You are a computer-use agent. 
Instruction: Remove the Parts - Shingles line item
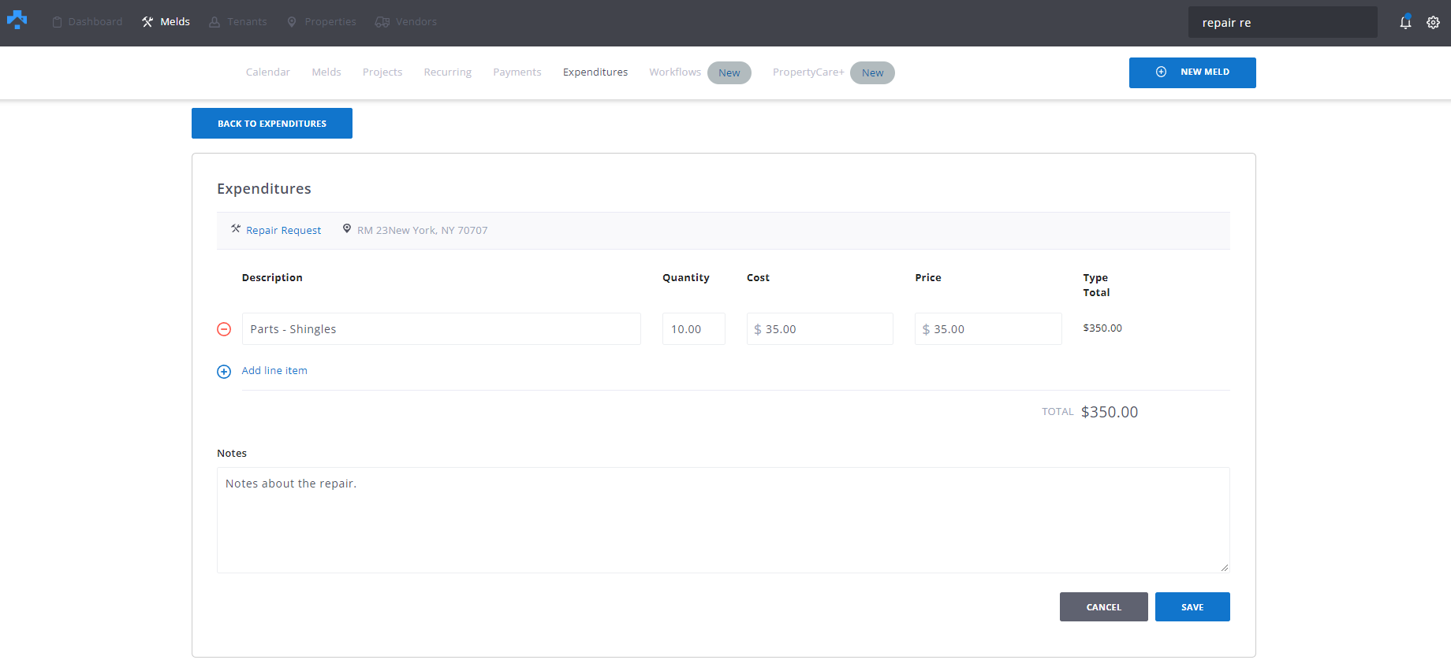224,329
